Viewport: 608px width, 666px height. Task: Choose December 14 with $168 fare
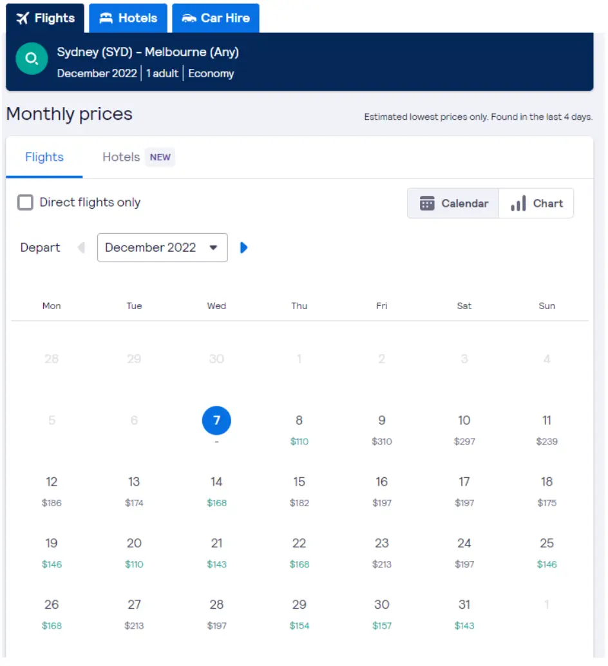coord(216,491)
